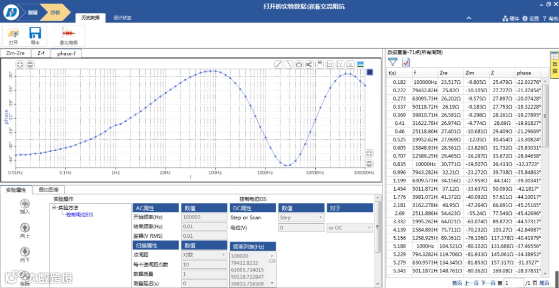
Task: Select the straight line fit tool
Action: tap(278, 64)
